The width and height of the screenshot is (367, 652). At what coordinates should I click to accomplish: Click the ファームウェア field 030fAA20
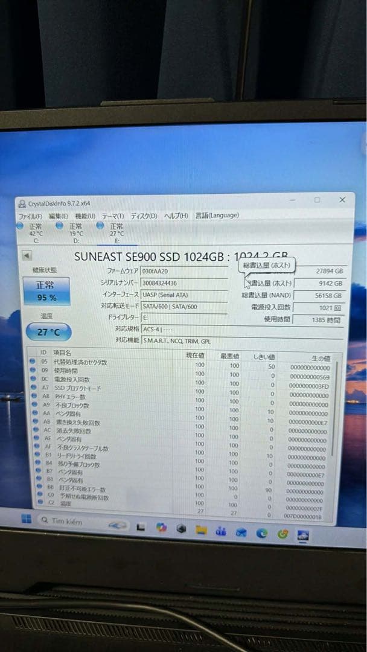pyautogui.click(x=183, y=271)
